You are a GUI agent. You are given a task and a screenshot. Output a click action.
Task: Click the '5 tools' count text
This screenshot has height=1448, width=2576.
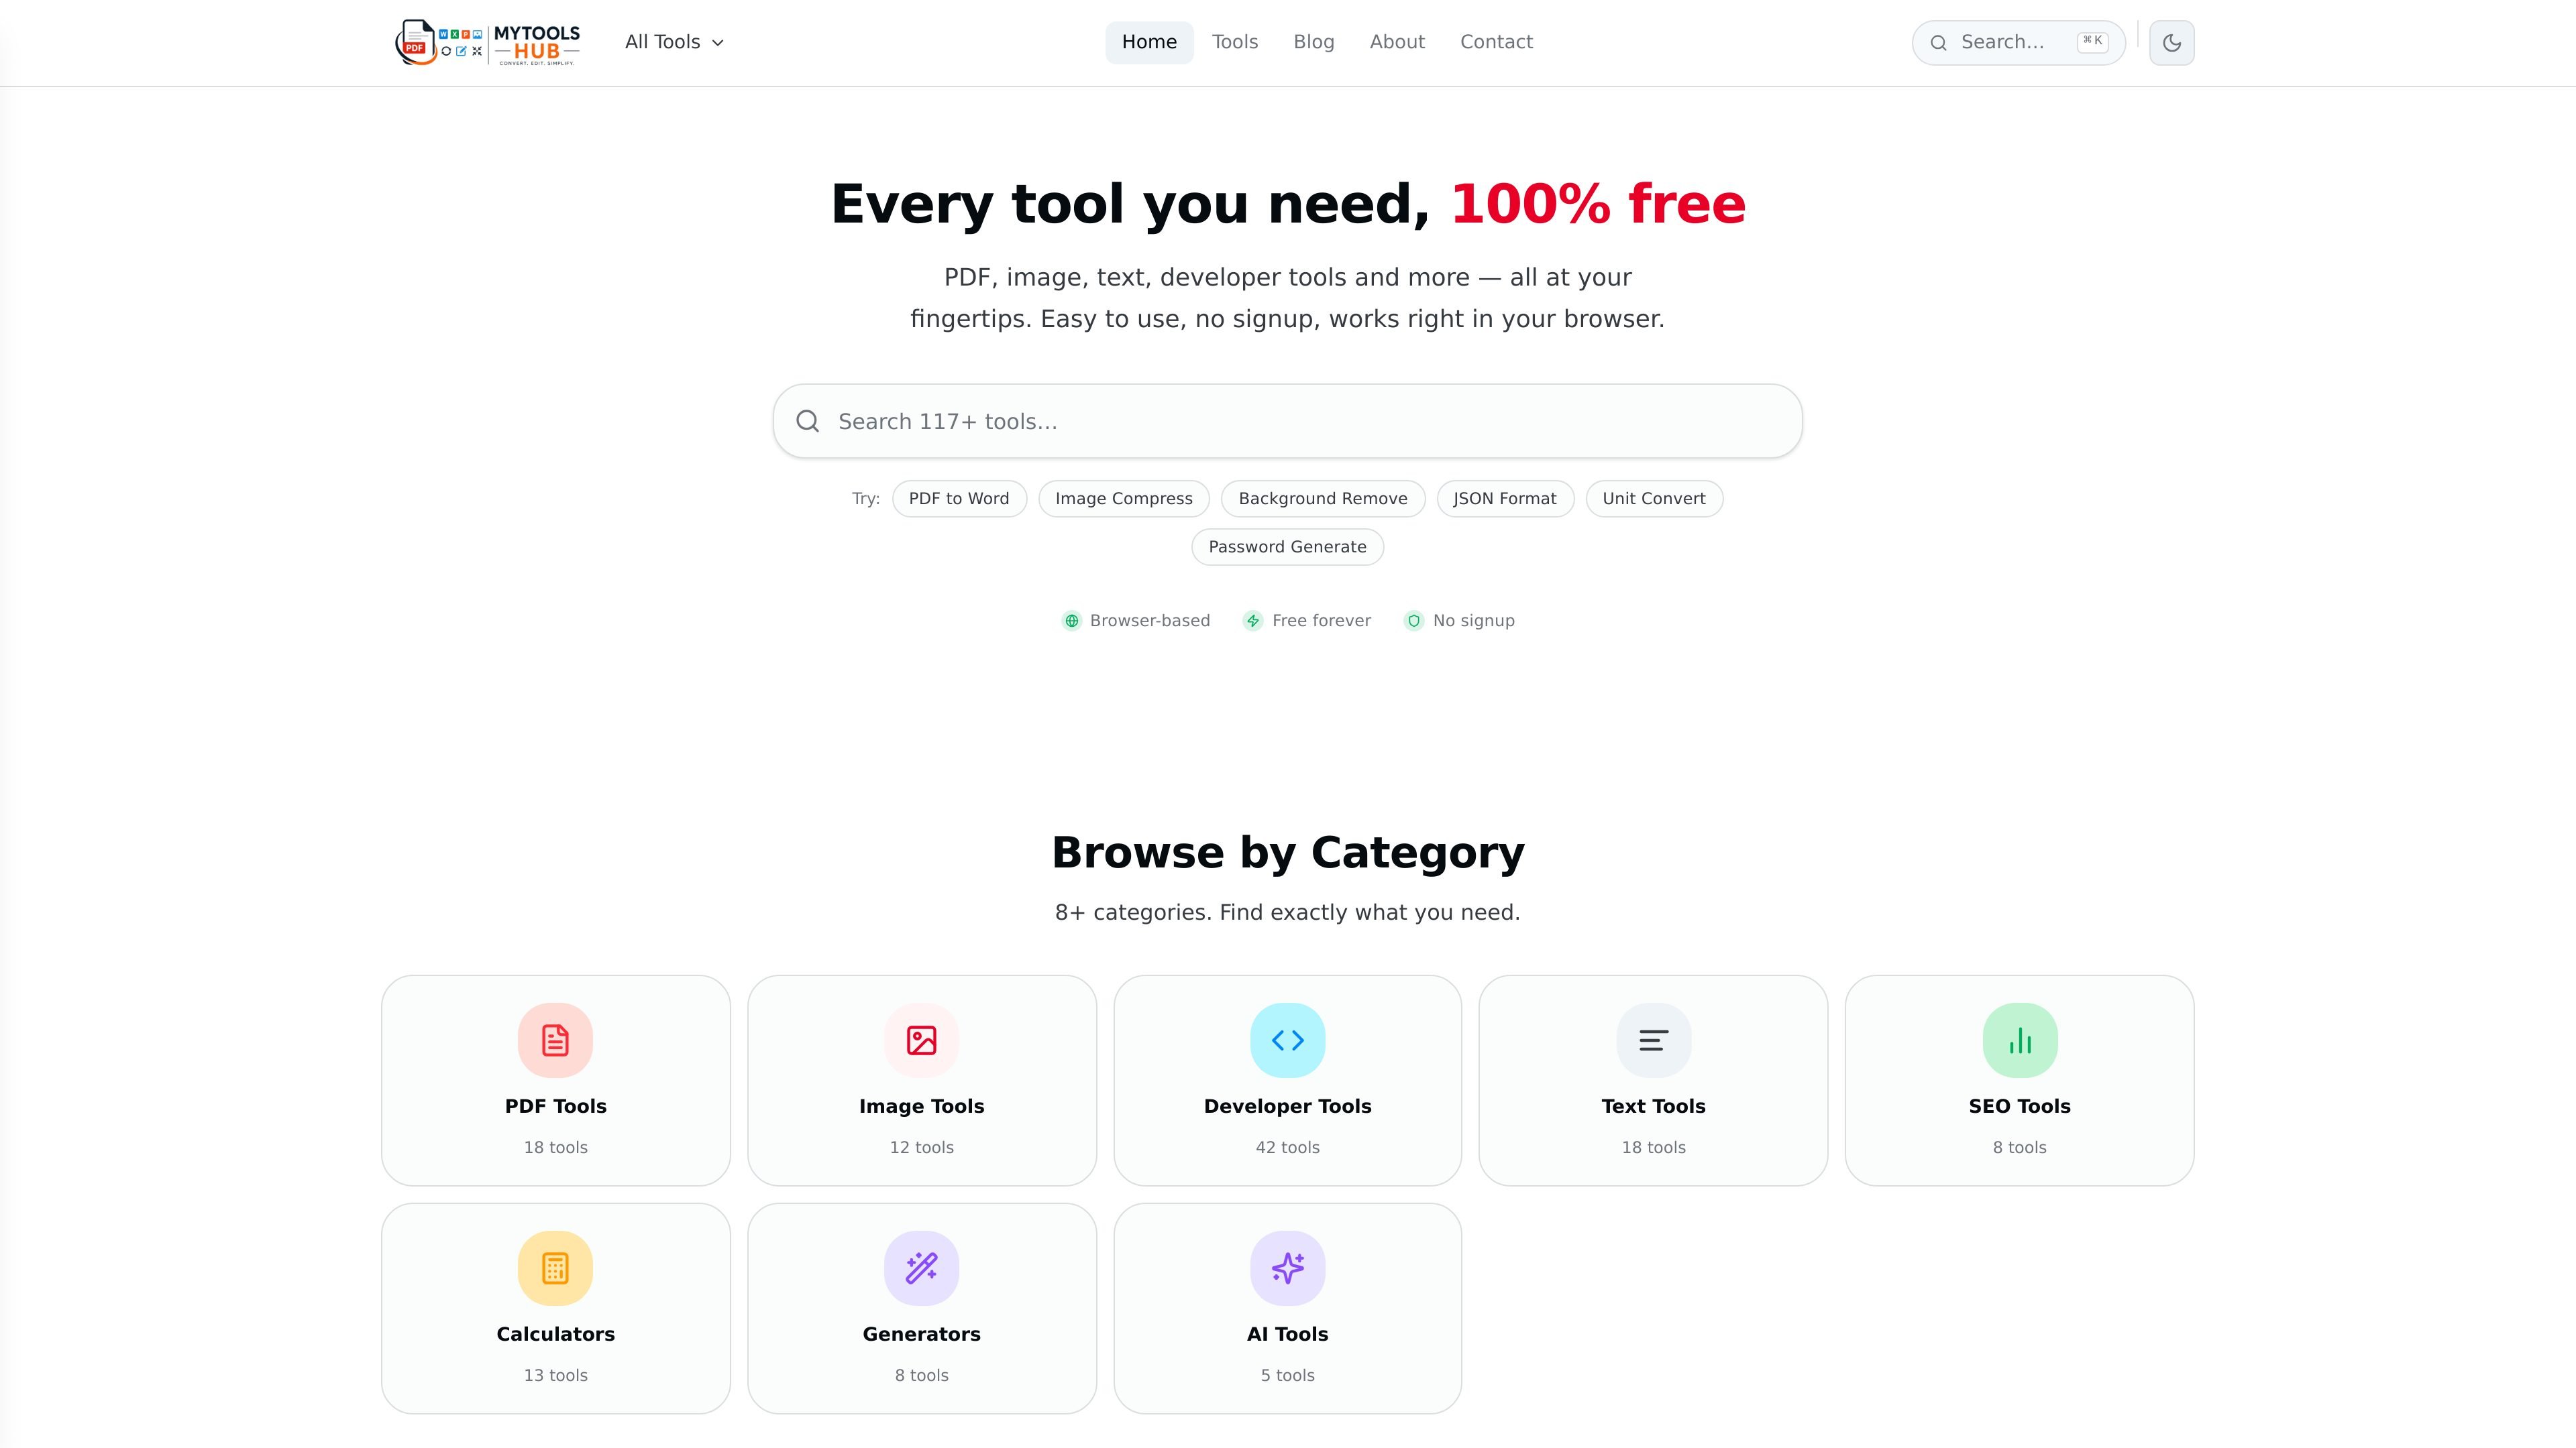[x=1287, y=1375]
